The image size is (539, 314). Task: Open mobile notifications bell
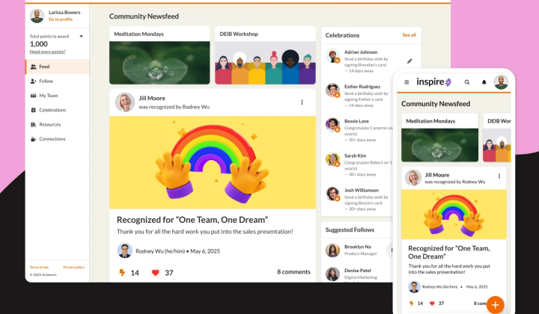click(484, 82)
